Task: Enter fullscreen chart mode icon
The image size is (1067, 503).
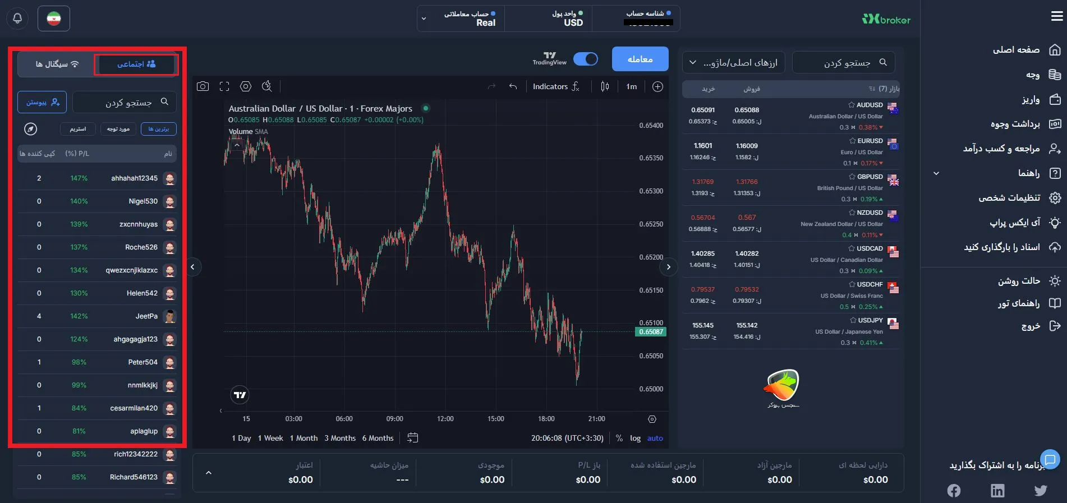Action: click(224, 86)
